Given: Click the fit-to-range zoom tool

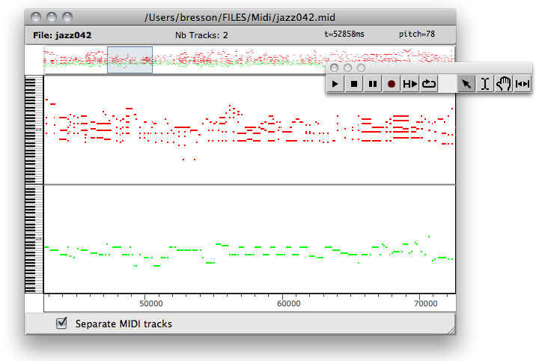Looking at the screenshot, I should tap(523, 84).
